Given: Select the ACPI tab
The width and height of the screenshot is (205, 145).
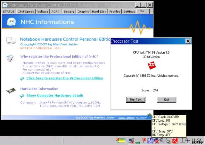Looking at the screenshot, I should point(55,12).
